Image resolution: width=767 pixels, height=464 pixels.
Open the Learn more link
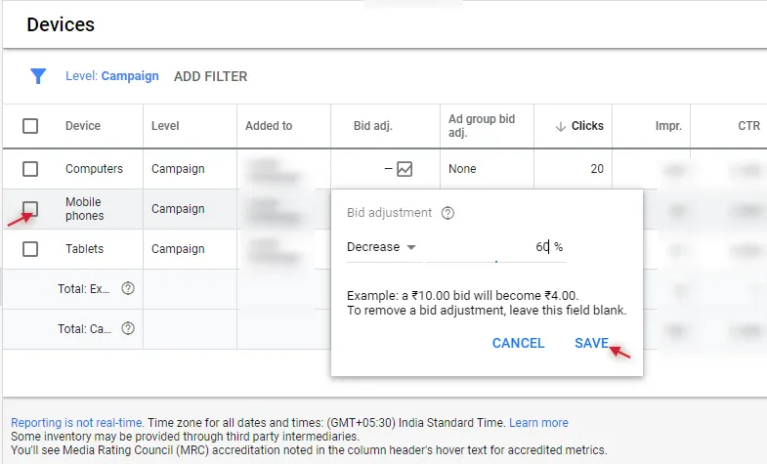(x=538, y=422)
